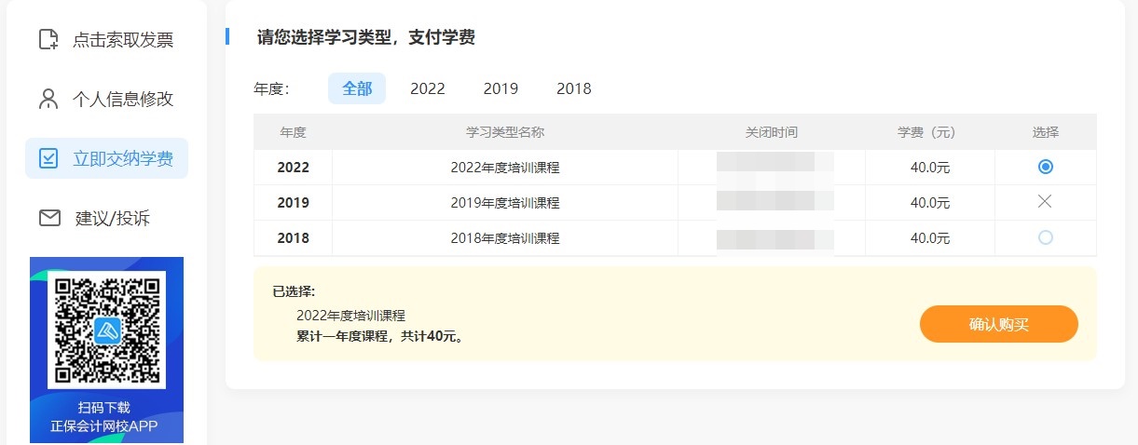Image resolution: width=1138 pixels, height=445 pixels.
Task: Select the 2018年度培训课程 radio button
Action: [x=1045, y=237]
